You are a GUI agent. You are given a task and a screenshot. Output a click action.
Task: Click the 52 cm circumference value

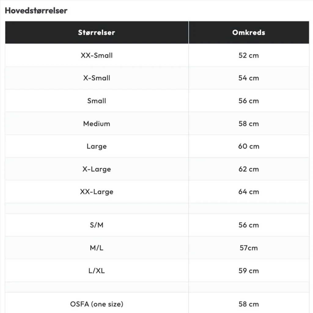click(x=249, y=55)
